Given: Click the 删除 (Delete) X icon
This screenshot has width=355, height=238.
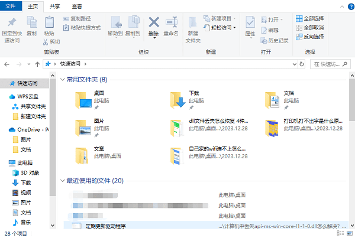Looking at the screenshot, I should pyautogui.click(x=154, y=22).
